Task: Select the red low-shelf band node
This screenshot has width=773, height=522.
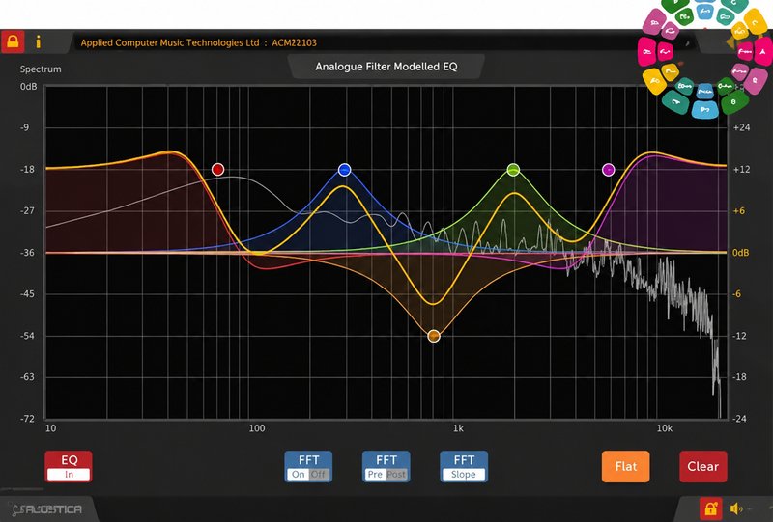Action: tap(218, 170)
